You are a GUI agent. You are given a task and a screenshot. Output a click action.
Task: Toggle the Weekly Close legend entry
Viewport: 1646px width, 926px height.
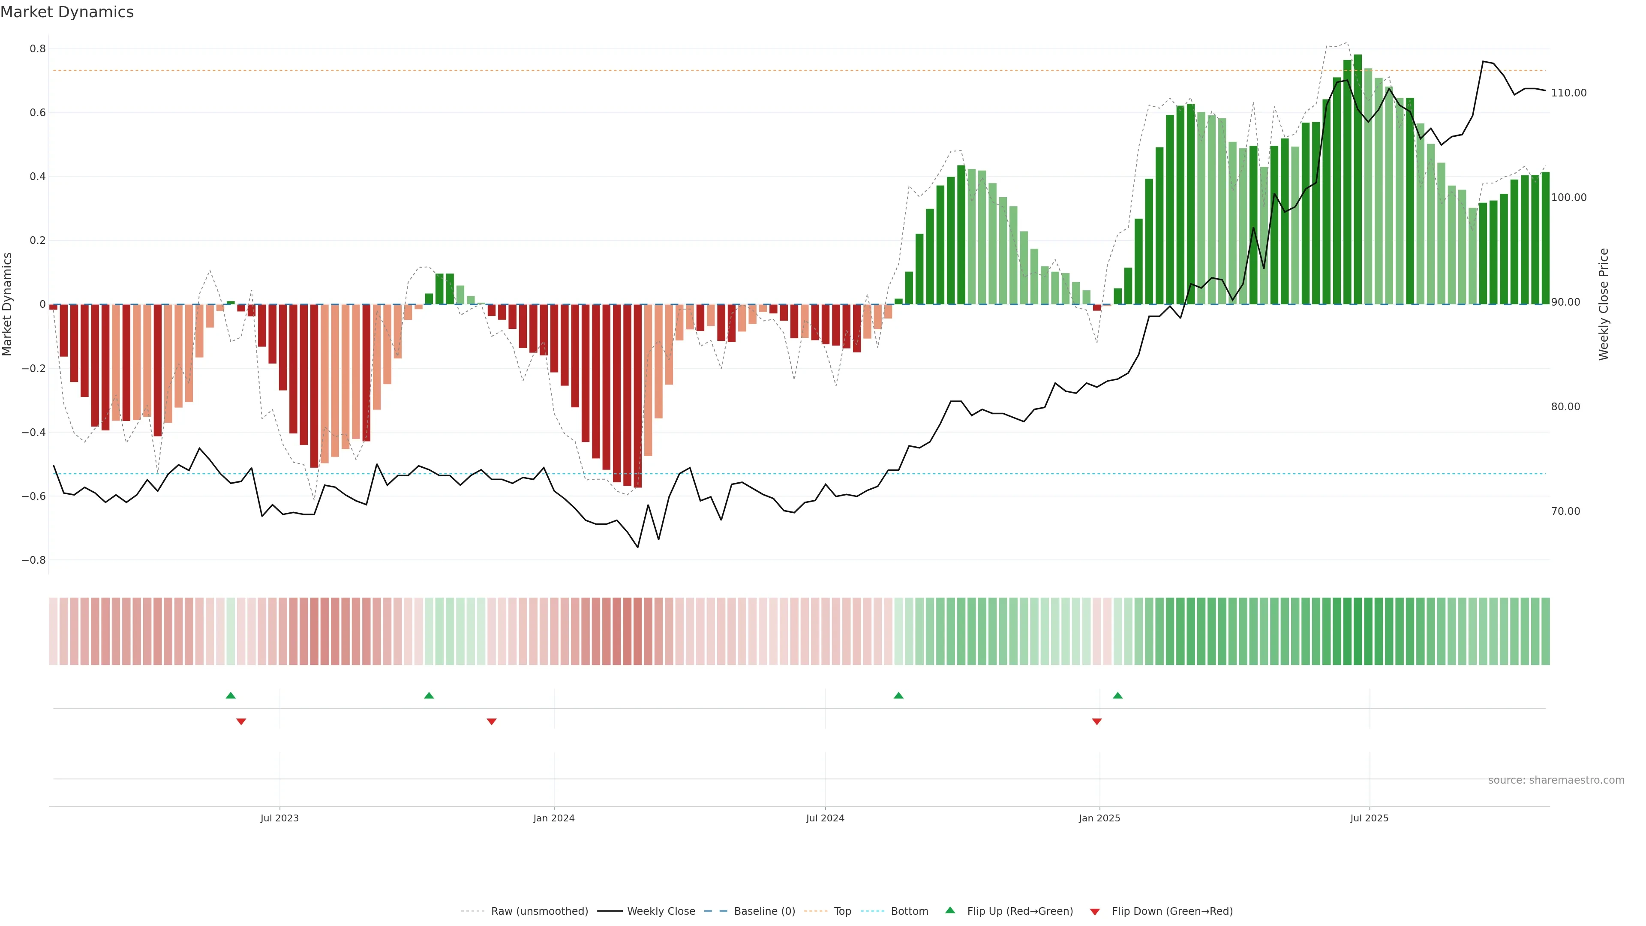(661, 911)
